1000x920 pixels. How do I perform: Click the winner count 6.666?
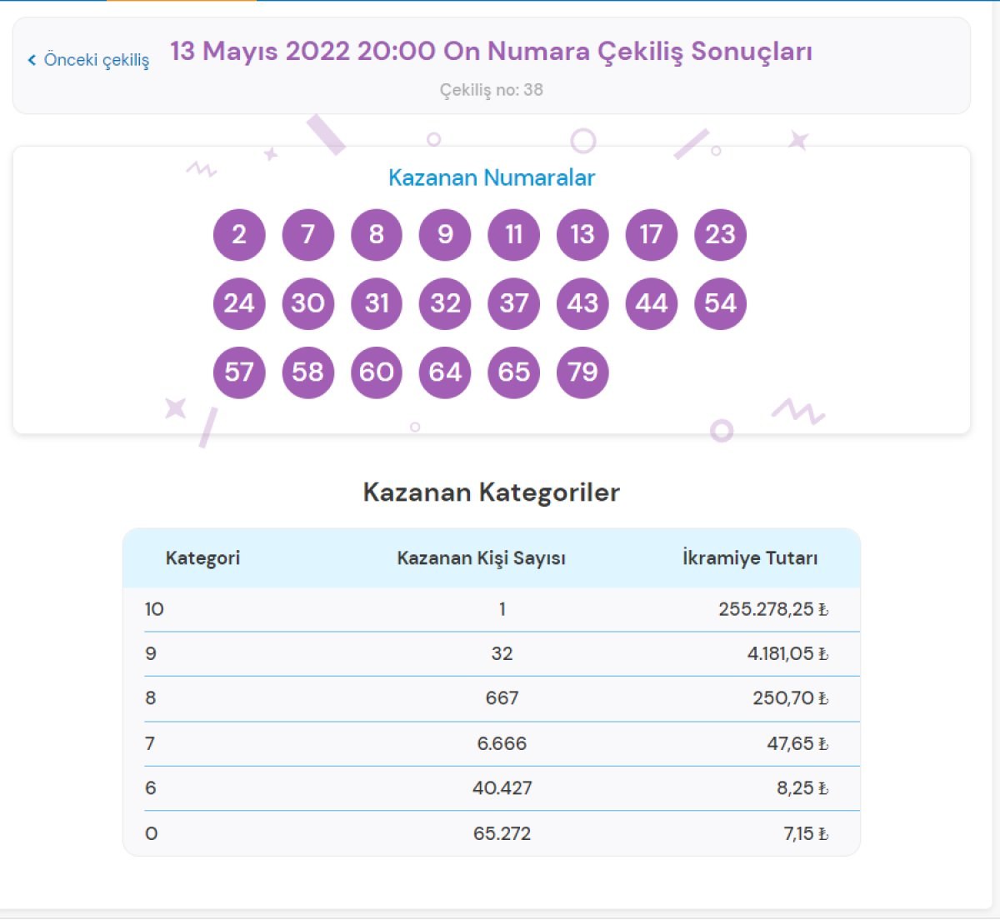click(x=502, y=743)
